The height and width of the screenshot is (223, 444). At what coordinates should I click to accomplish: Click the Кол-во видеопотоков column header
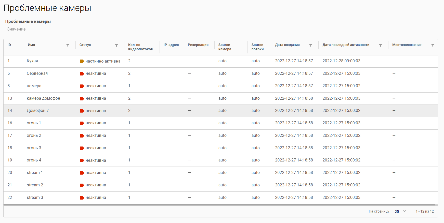[x=140, y=47]
